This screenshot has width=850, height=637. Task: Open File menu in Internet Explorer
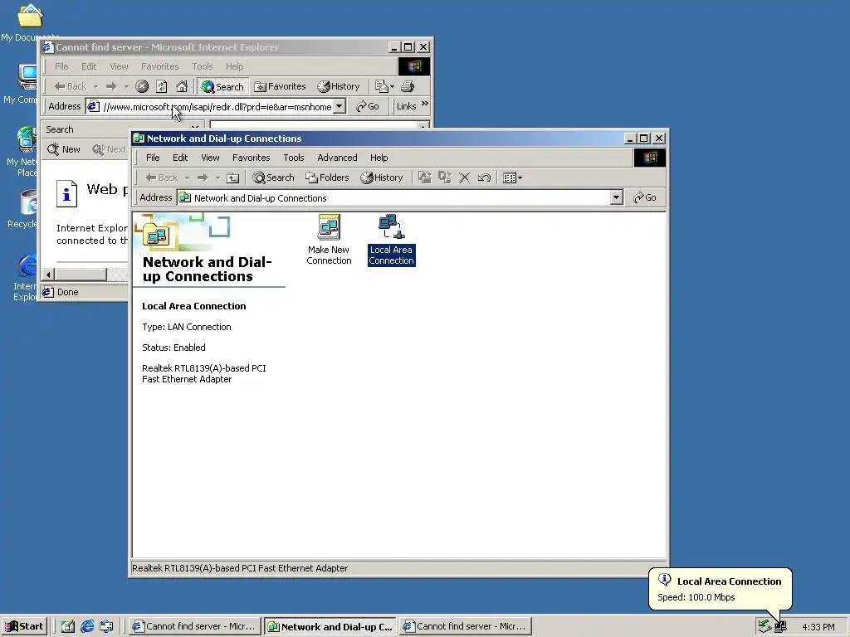click(x=61, y=66)
